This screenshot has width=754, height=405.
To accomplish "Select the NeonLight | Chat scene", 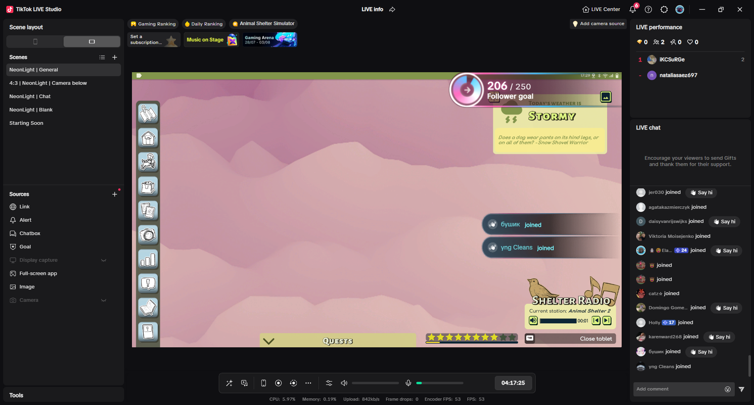I will [64, 97].
